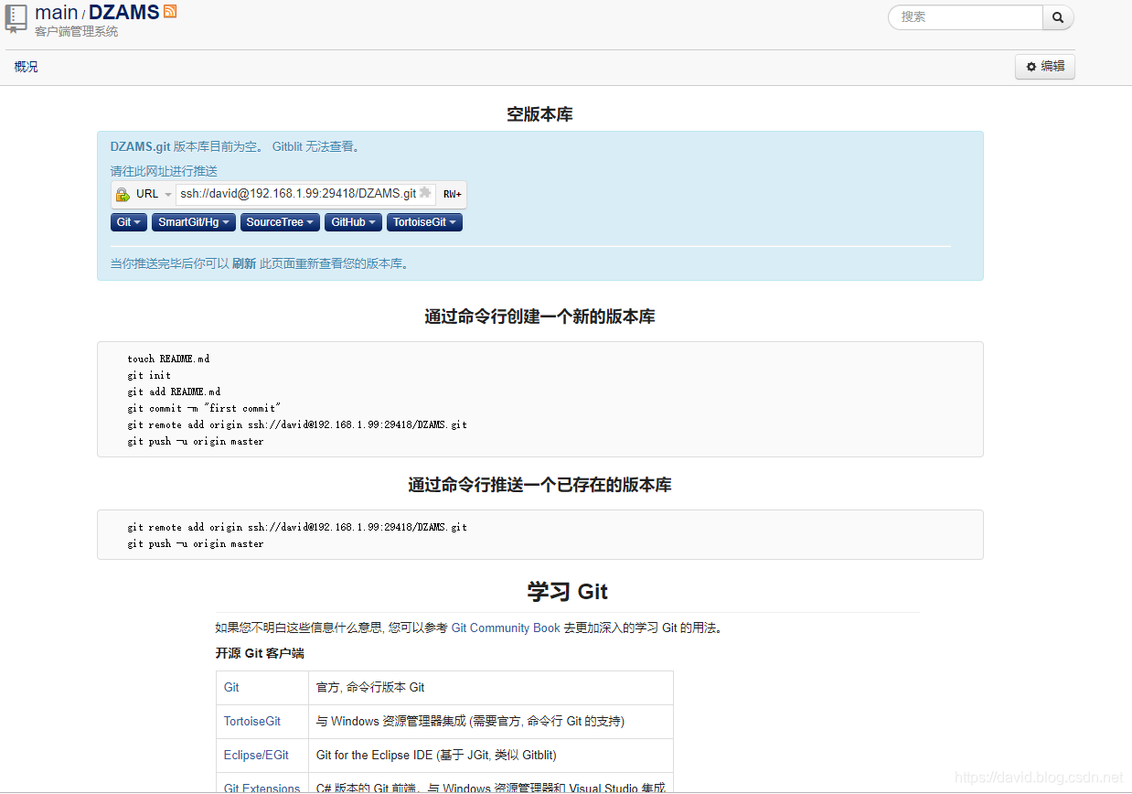The image size is (1132, 794).
Task: Click the lock icon next to URL
Action: [x=123, y=194]
